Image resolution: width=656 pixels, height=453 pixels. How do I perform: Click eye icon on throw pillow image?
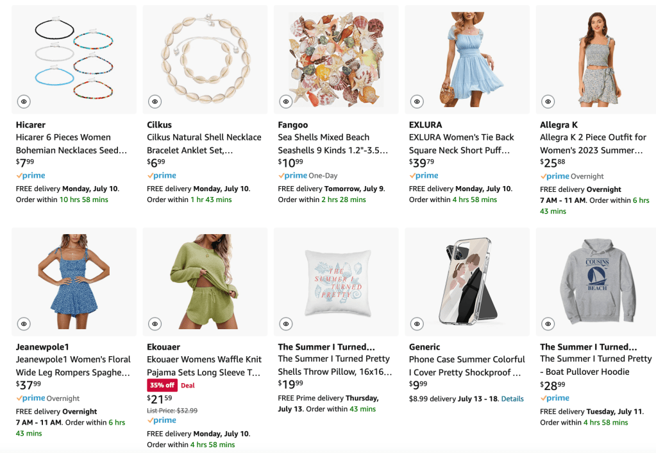point(286,324)
